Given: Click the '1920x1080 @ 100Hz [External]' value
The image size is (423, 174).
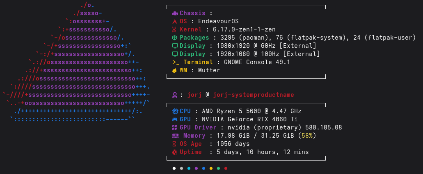Looking at the screenshot, I should coord(268,54).
